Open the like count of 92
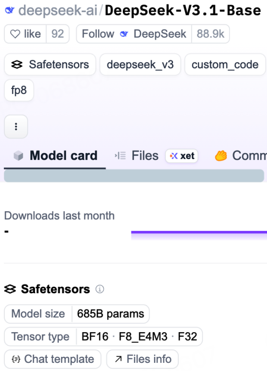 pyautogui.click(x=57, y=34)
